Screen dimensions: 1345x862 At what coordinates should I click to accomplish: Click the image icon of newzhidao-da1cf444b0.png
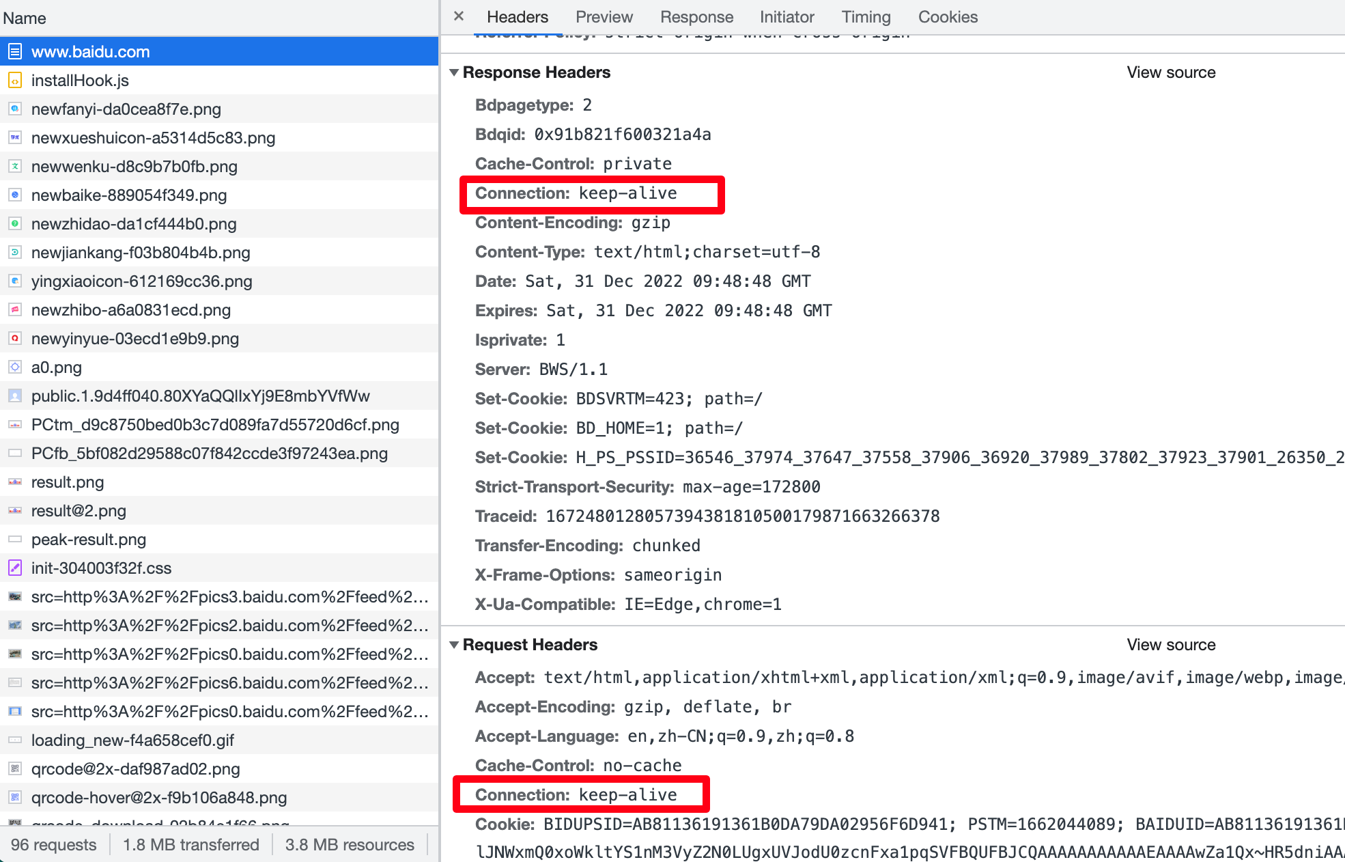tap(15, 224)
